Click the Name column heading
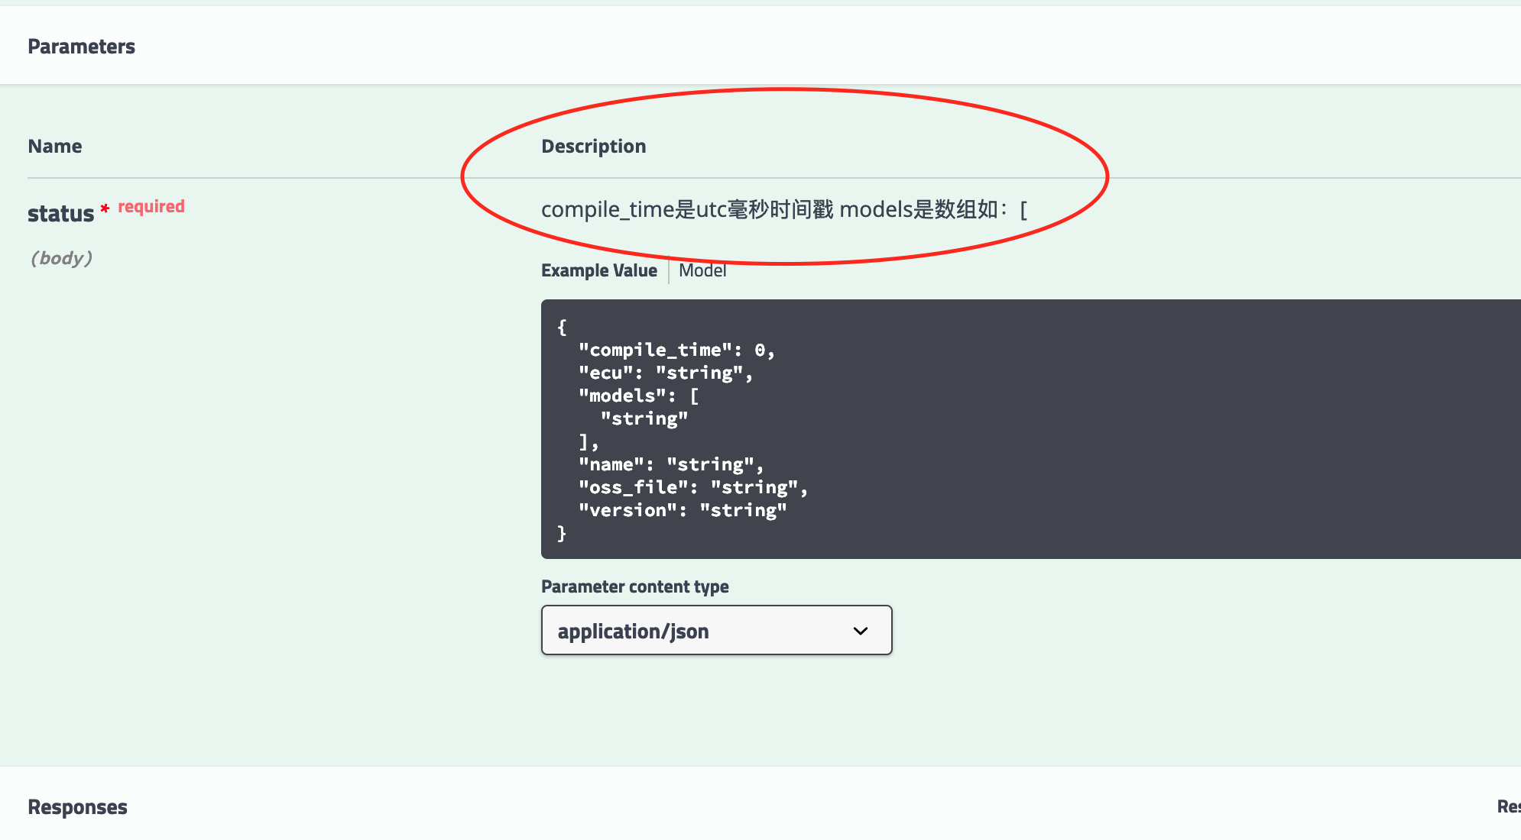The height and width of the screenshot is (840, 1521). coord(54,146)
